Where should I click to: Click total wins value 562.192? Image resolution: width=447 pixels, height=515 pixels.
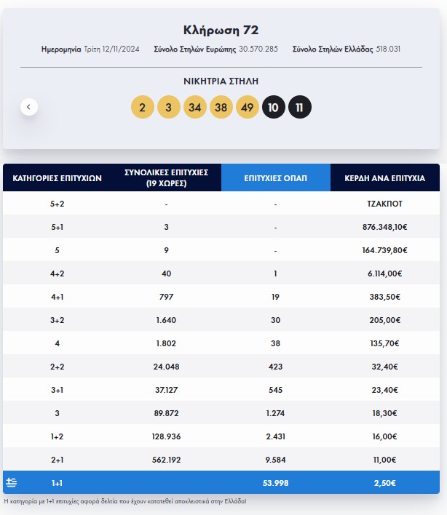click(166, 460)
